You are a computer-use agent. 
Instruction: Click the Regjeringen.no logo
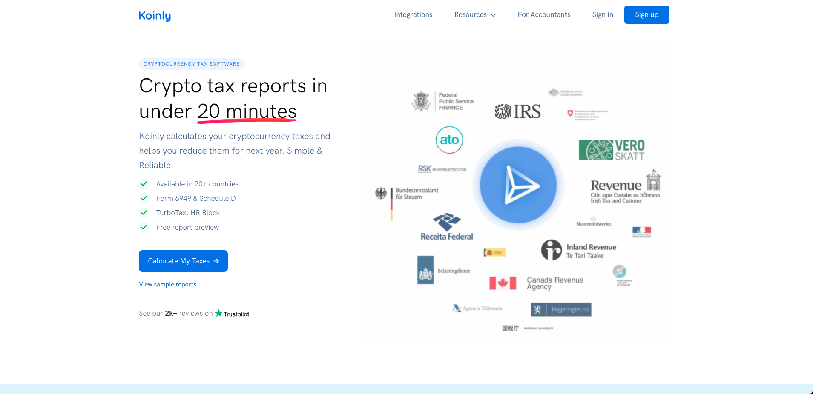pyautogui.click(x=561, y=309)
